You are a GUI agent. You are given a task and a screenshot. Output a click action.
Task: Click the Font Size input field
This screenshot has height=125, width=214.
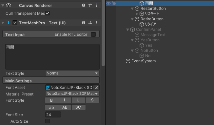[x=53, y=115]
